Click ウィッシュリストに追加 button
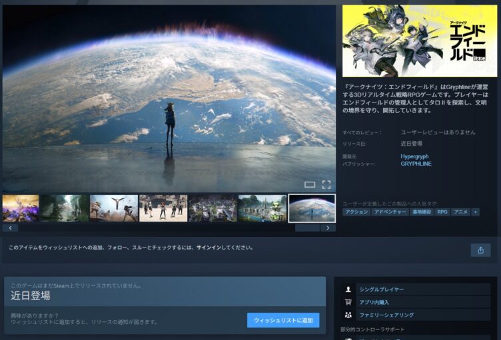Image resolution: width=501 pixels, height=340 pixels. tap(283, 320)
